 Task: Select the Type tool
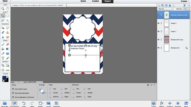[3, 58]
